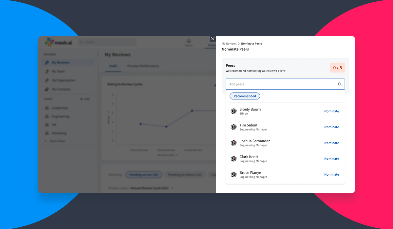
Task: Click the Marketing view icon
Action: [x=47, y=133]
